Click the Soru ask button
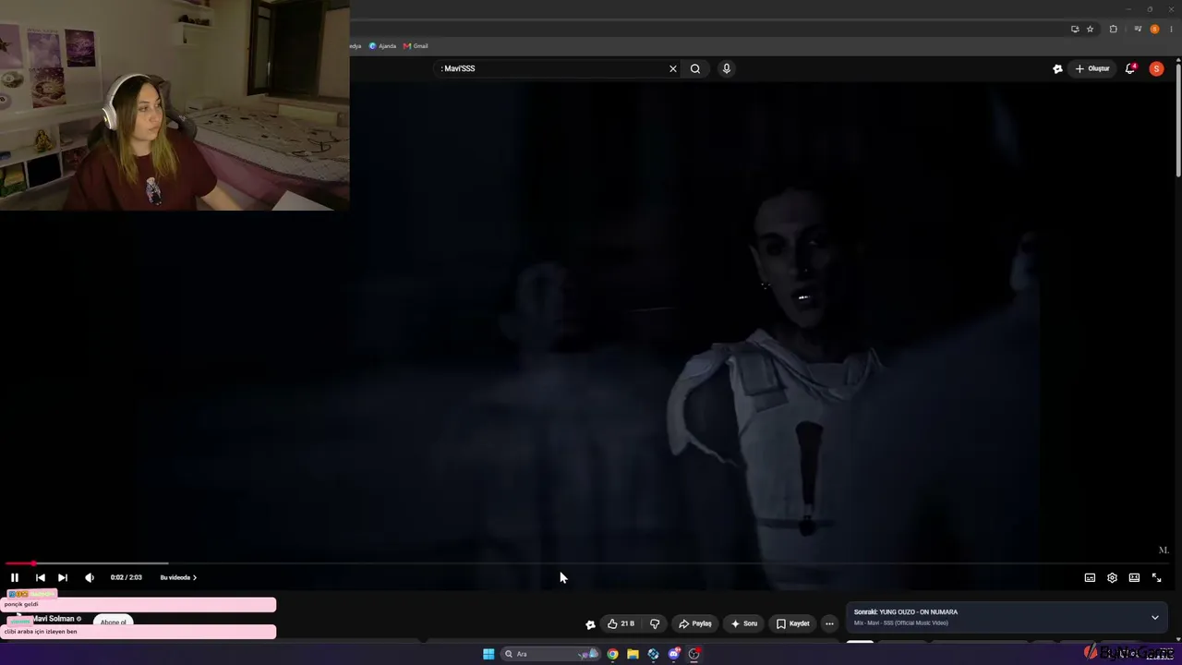Viewport: 1182px width, 665px height. (744, 623)
